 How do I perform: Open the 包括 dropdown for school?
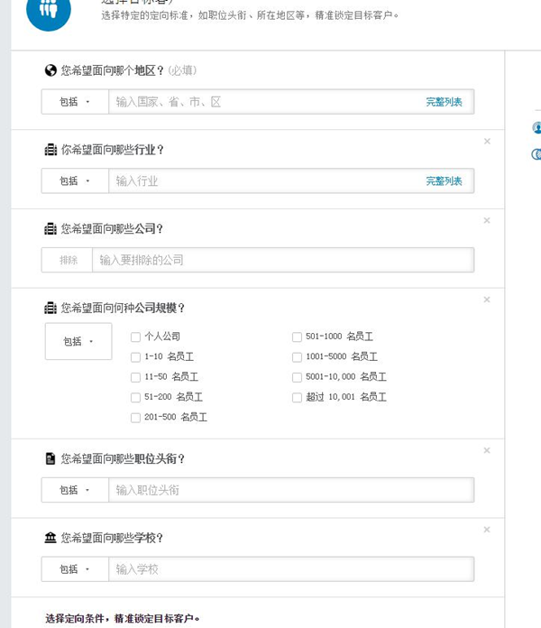pos(75,569)
